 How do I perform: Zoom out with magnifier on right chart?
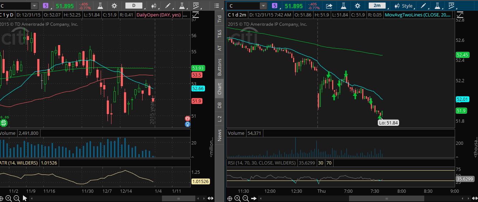[245, 198]
